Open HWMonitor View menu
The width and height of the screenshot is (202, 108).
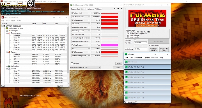(x=8, y=21)
